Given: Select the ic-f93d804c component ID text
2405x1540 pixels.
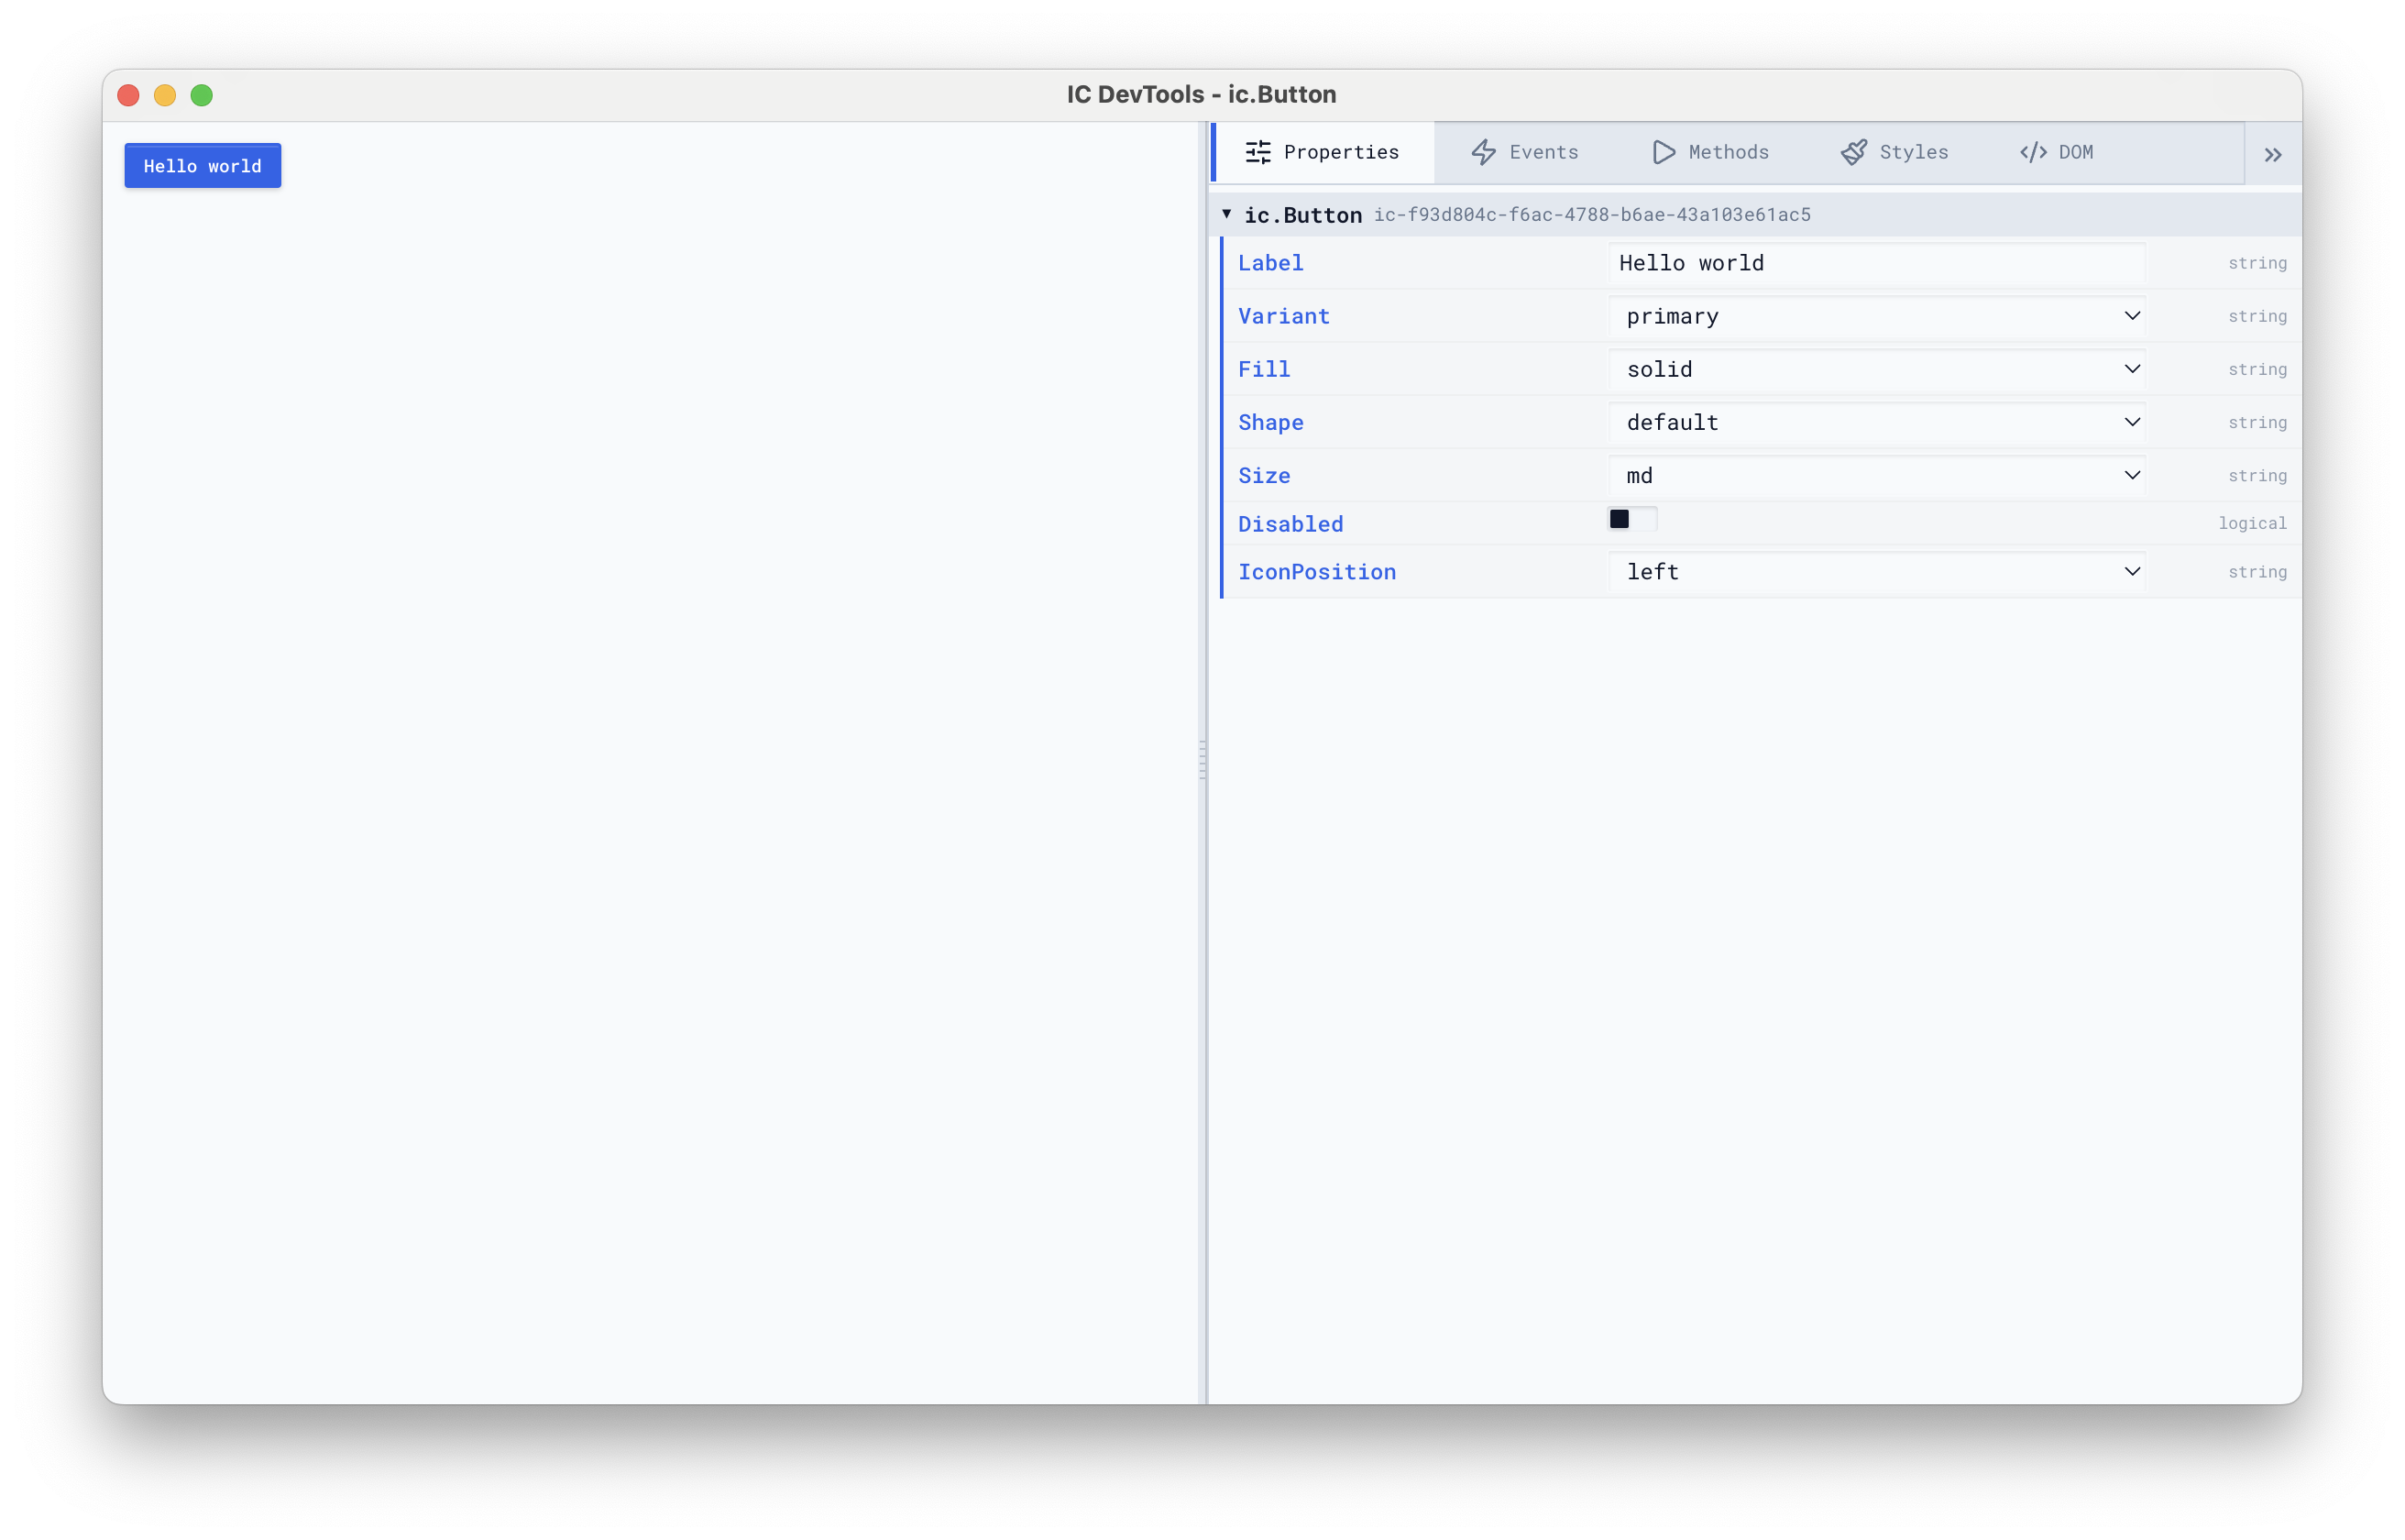Looking at the screenshot, I should tap(1593, 214).
